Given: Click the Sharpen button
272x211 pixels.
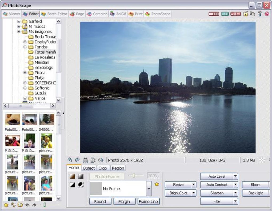Looking at the screenshot, I should click(x=217, y=193).
